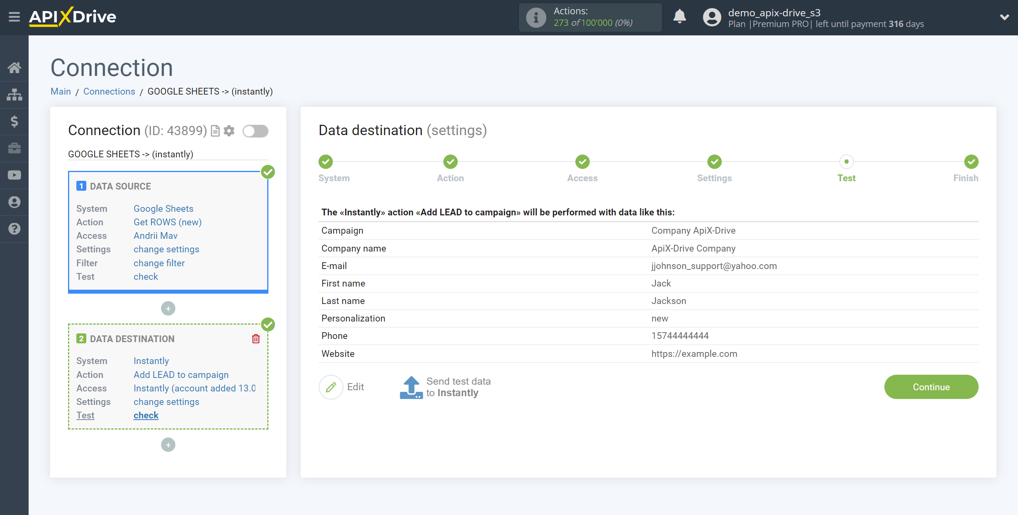Delete the data destination block
This screenshot has width=1018, height=515.
click(256, 339)
